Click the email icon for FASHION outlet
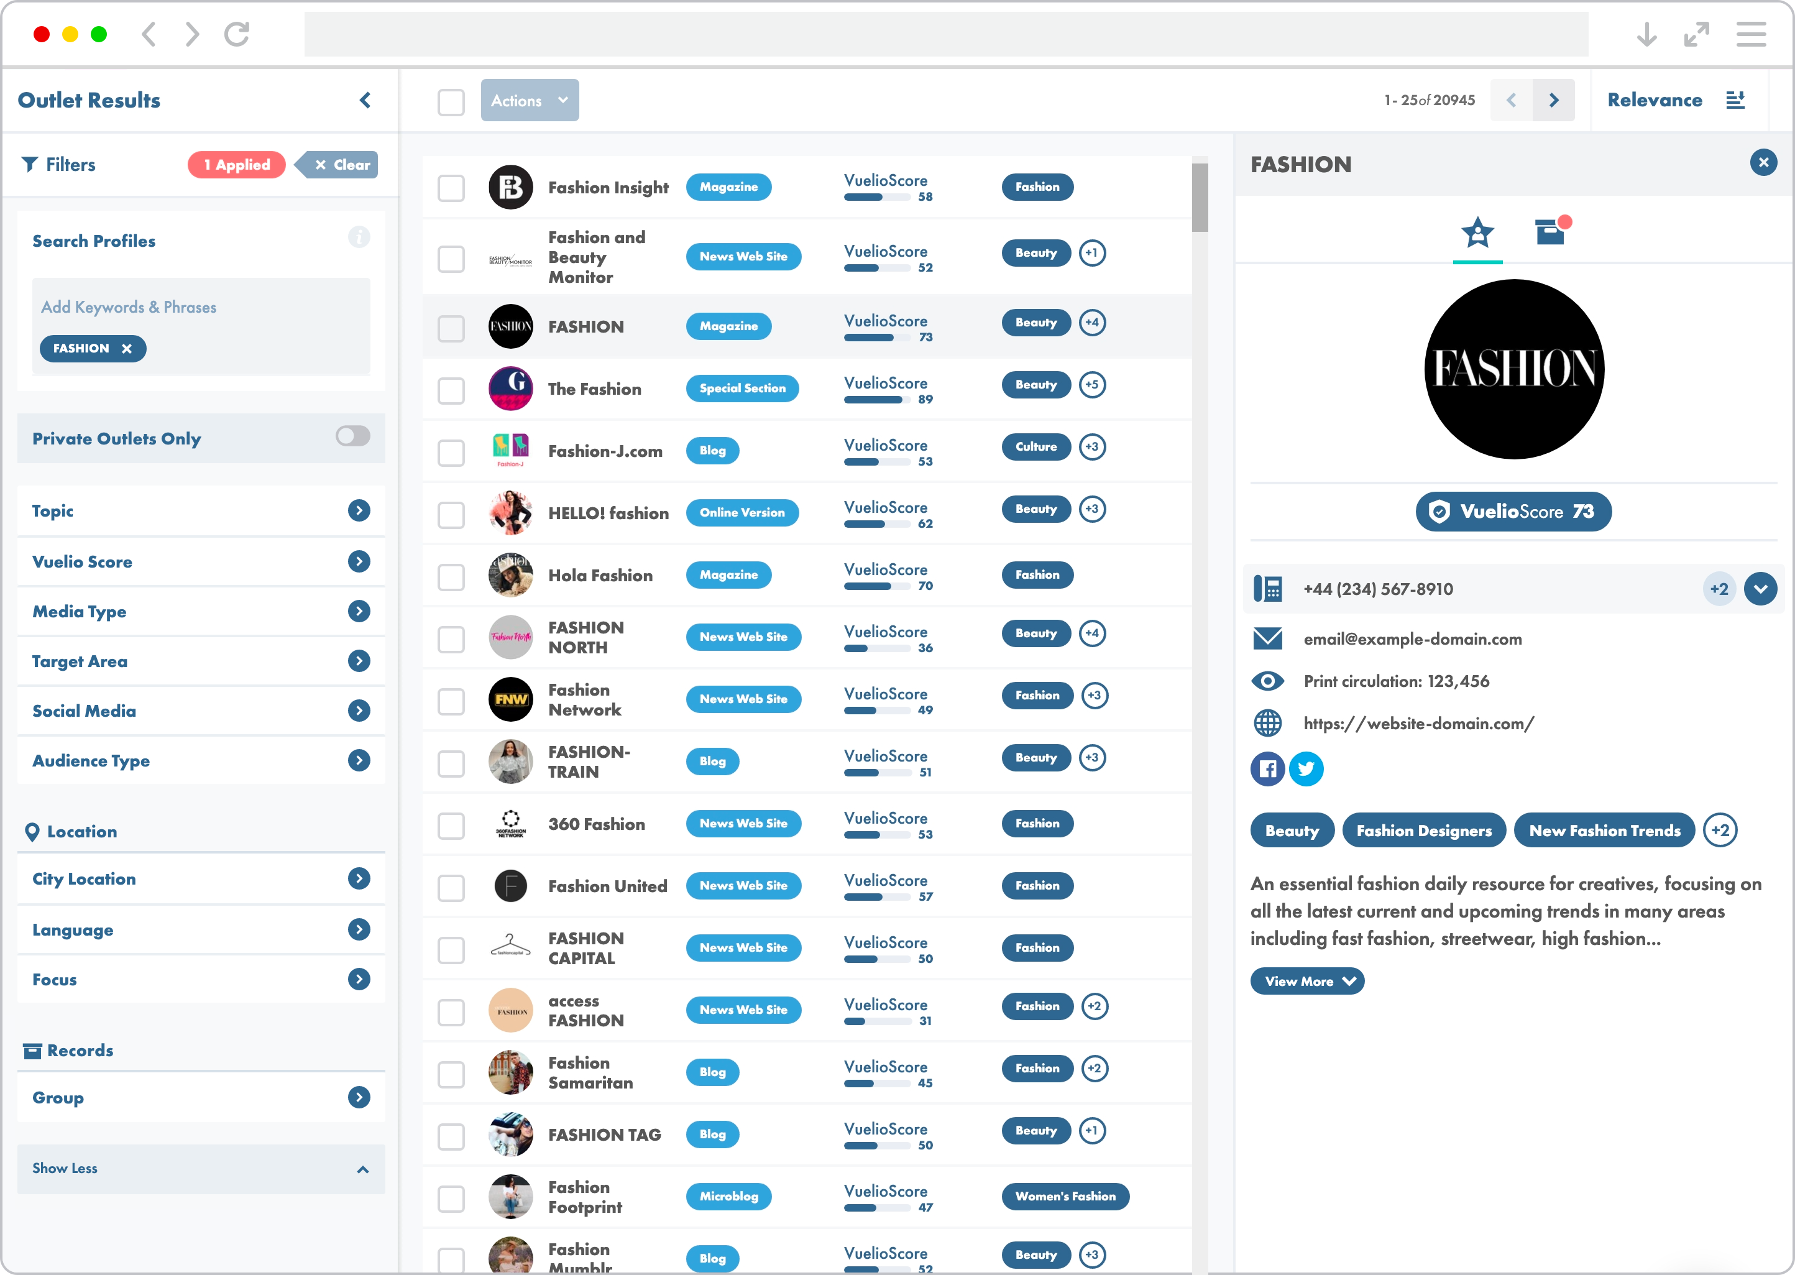Viewport: 1795px width, 1275px height. [1267, 638]
